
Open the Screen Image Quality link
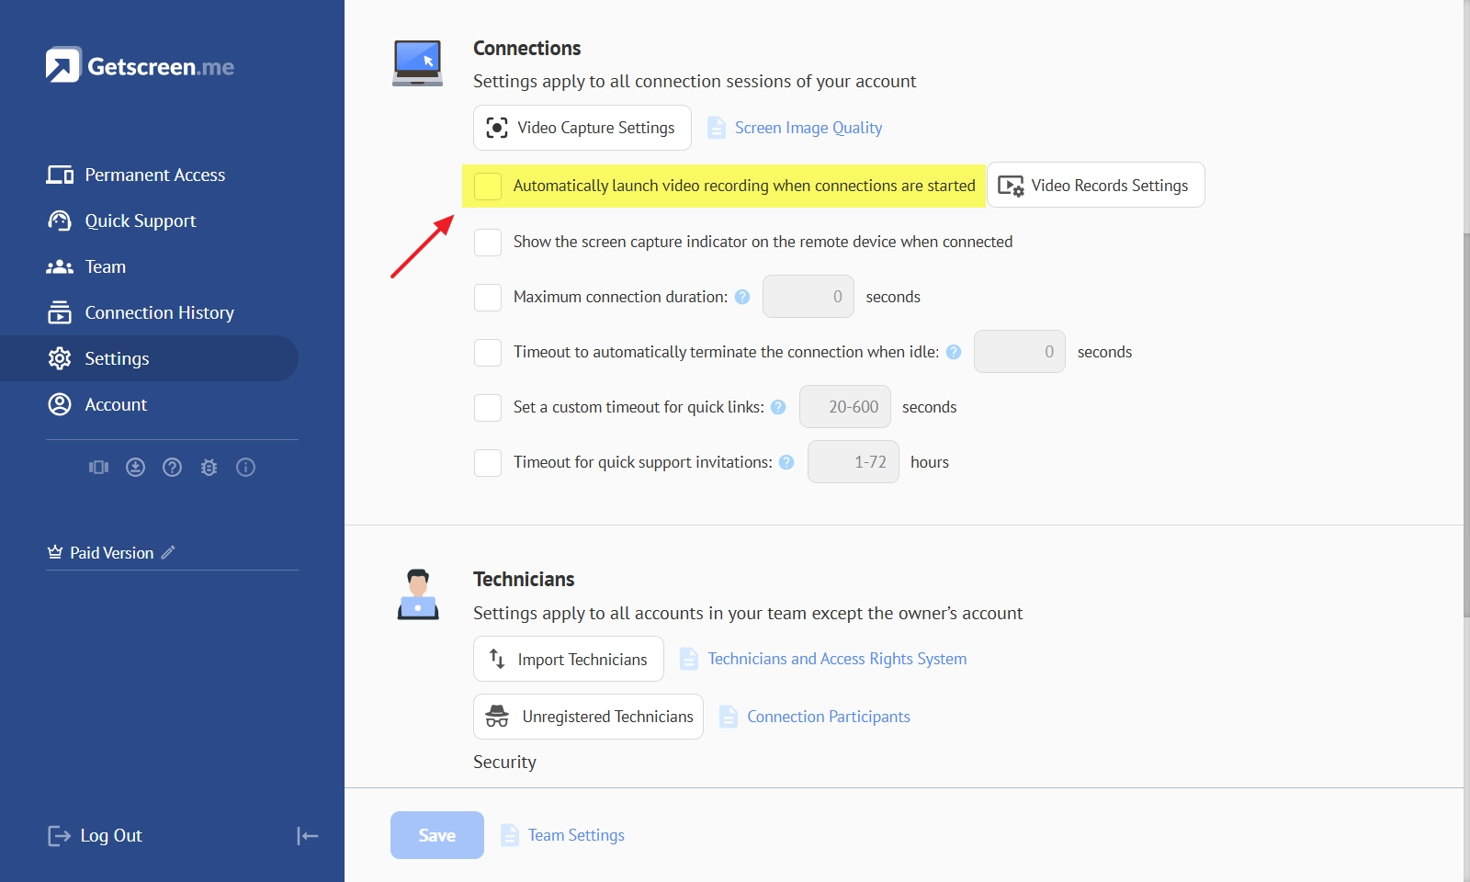click(x=808, y=128)
